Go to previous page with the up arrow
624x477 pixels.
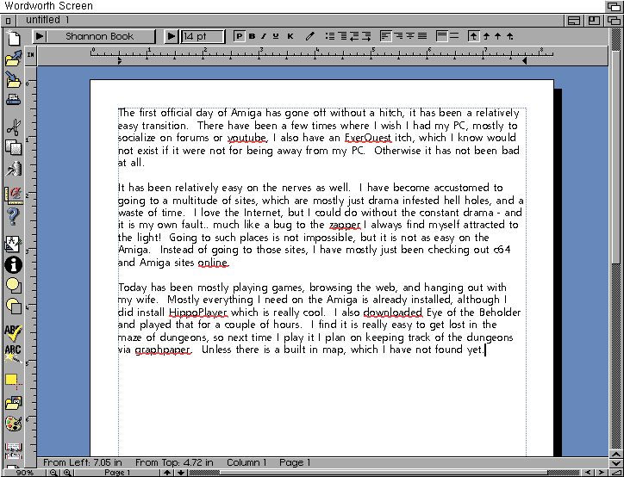click(167, 473)
